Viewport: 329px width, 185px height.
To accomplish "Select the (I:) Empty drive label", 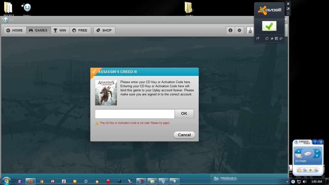I will 301,161.
